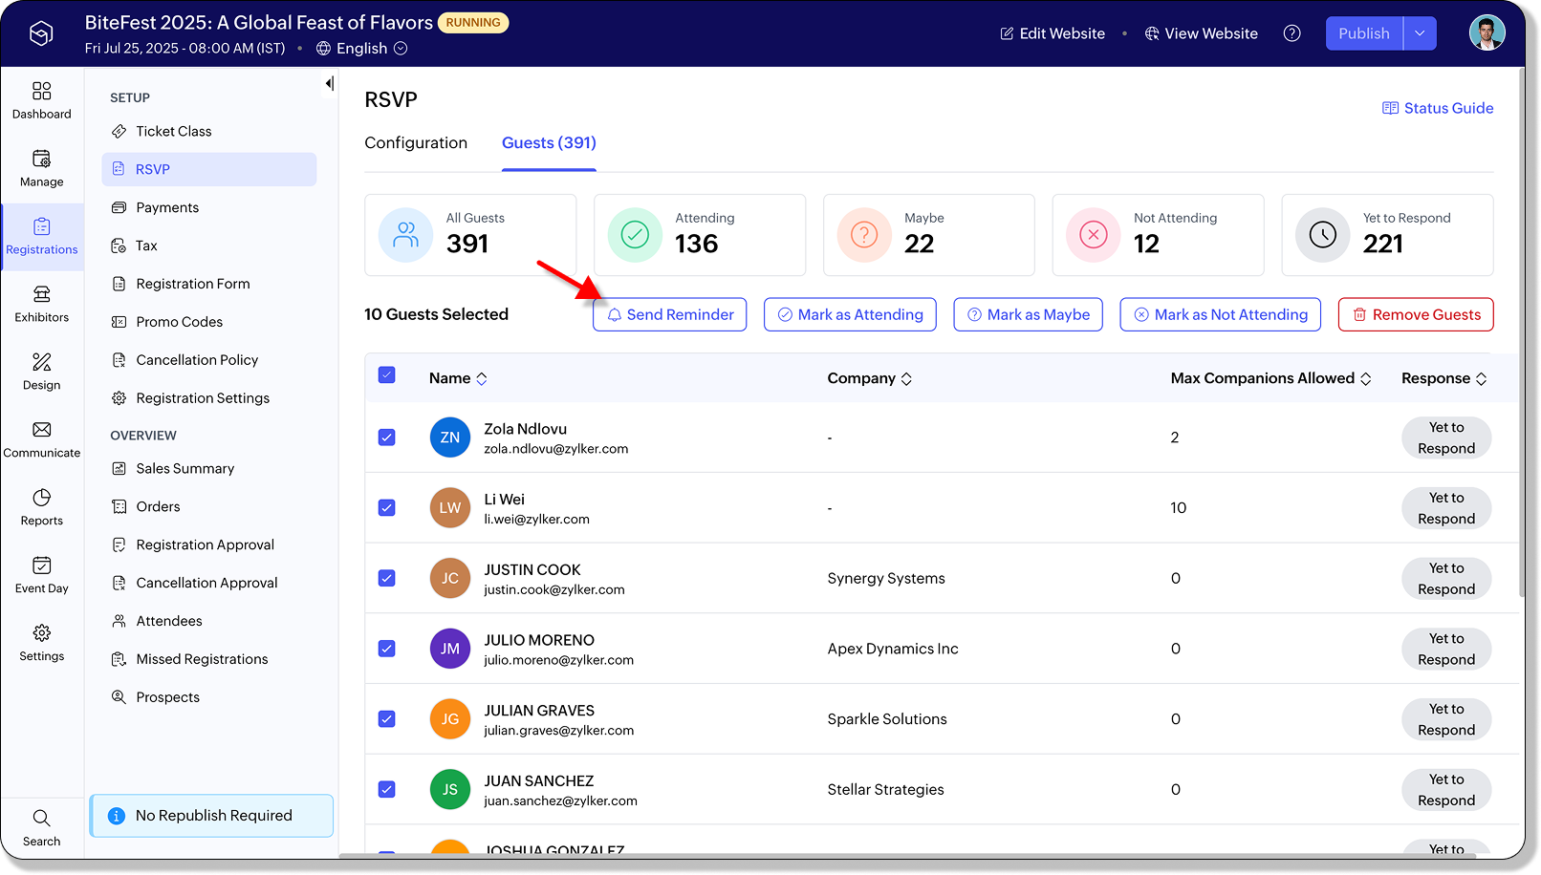Open Reports from the left rail
This screenshot has height=875, width=1541.
click(x=41, y=507)
